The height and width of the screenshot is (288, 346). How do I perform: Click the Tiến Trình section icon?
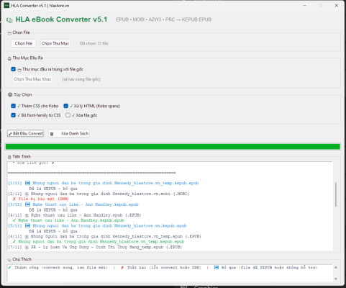[x=9, y=157]
